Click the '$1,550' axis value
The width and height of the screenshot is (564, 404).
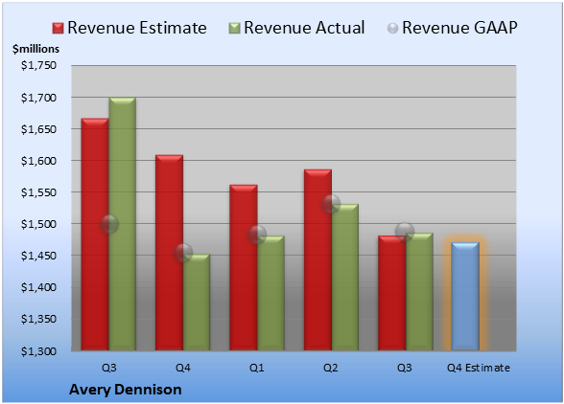click(x=38, y=192)
